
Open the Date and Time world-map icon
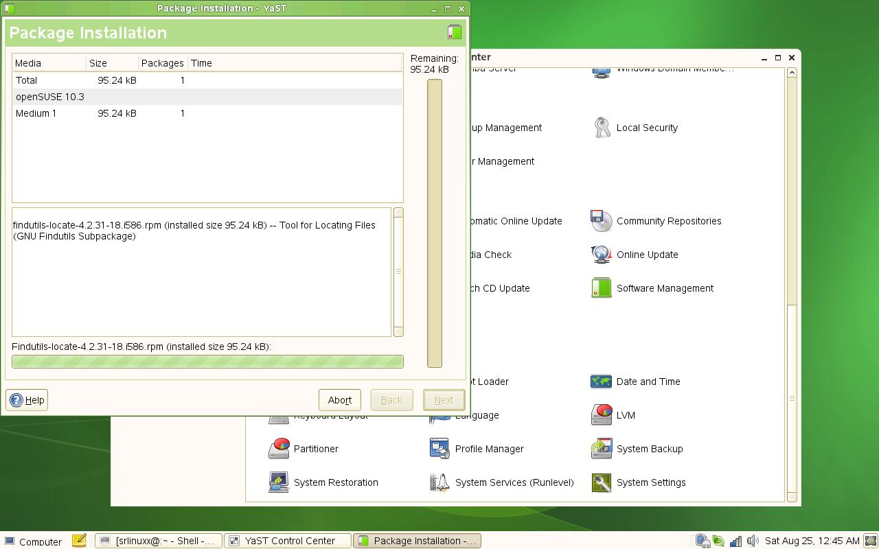tap(602, 382)
